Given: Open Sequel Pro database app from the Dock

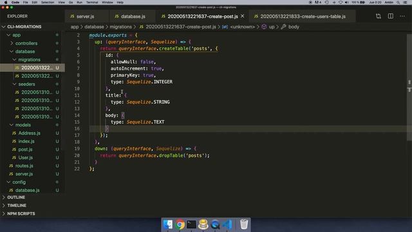Looking at the screenshot, I should [203, 224].
